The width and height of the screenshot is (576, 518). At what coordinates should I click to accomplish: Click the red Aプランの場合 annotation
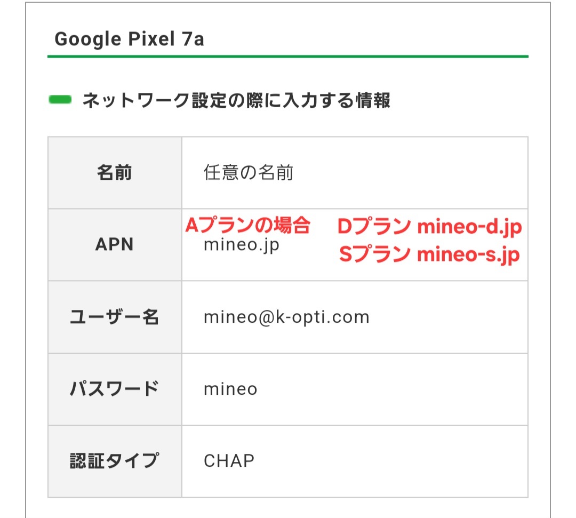click(x=247, y=226)
